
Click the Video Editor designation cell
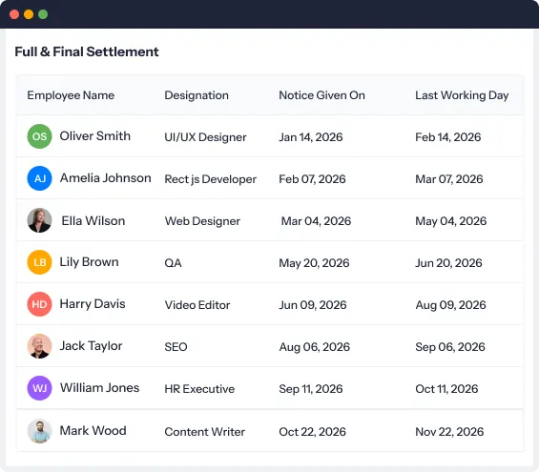[197, 305]
